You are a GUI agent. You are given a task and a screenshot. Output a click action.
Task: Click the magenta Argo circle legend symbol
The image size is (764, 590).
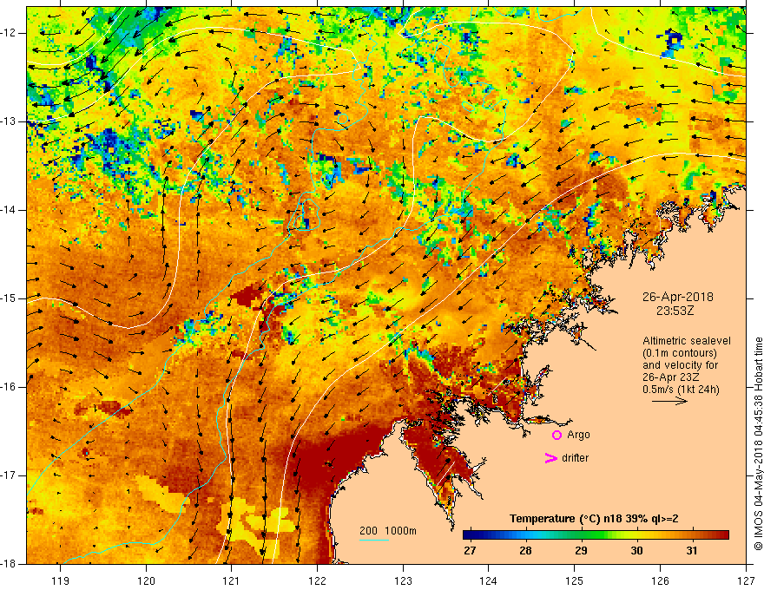point(557,435)
